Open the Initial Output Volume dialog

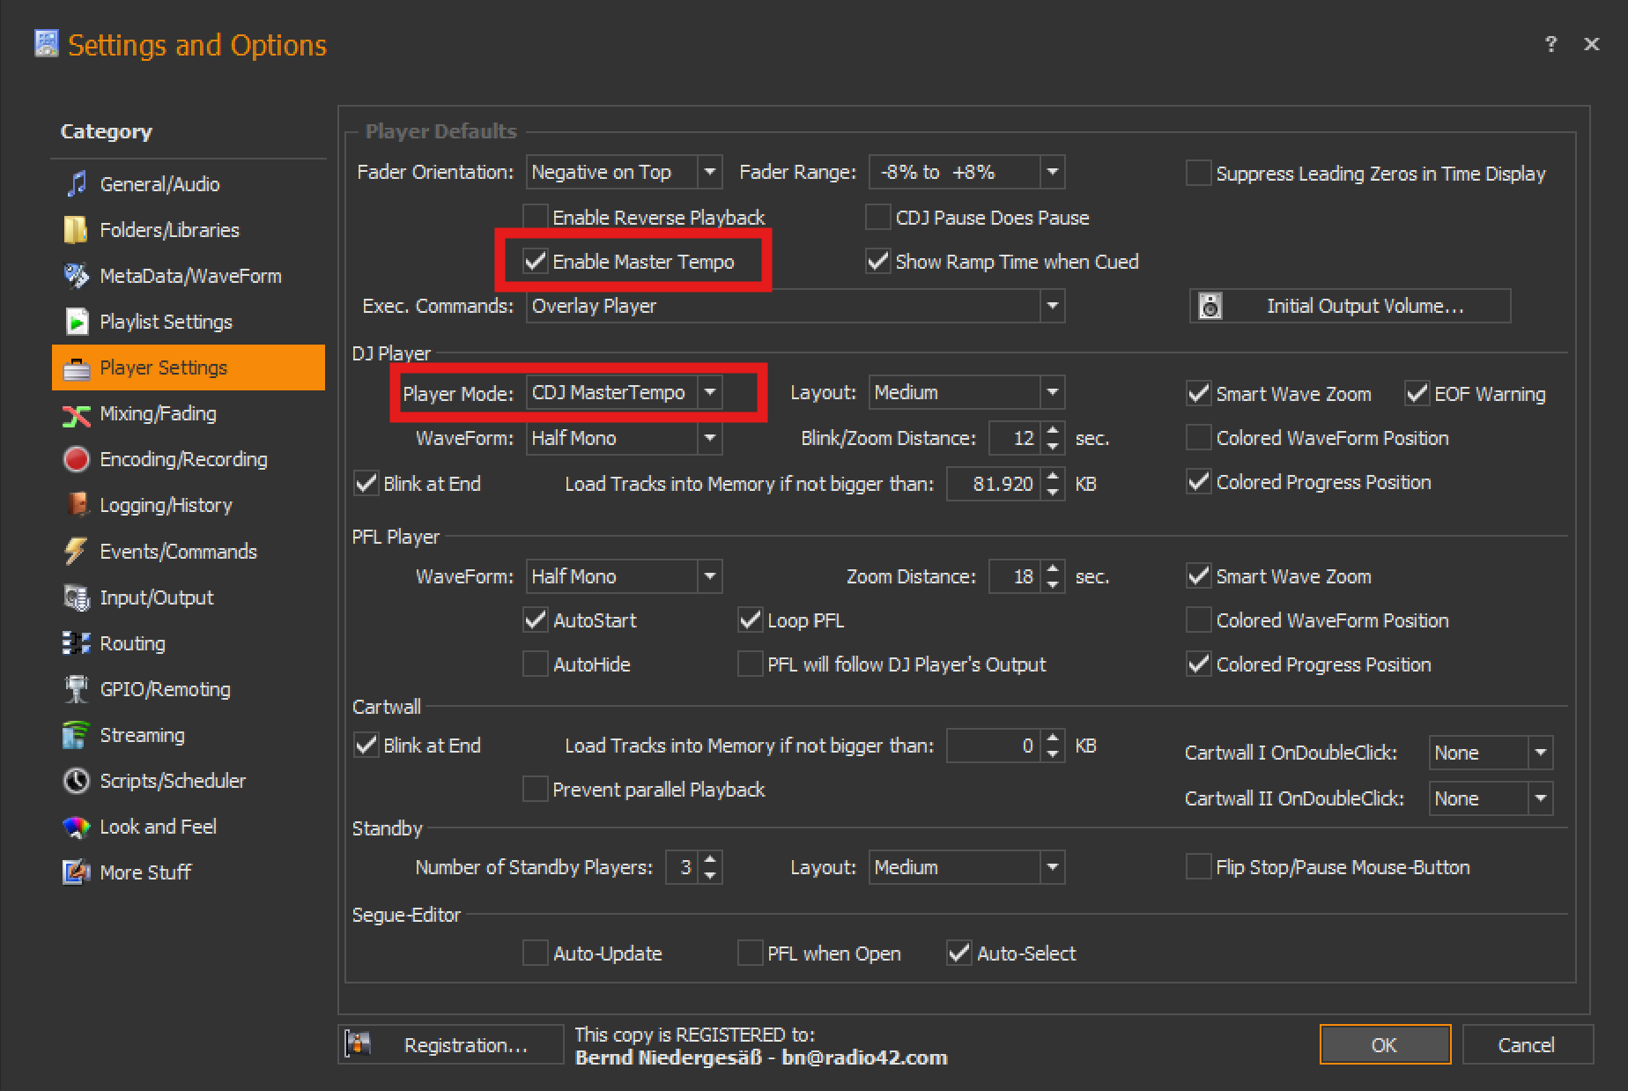coord(1350,306)
